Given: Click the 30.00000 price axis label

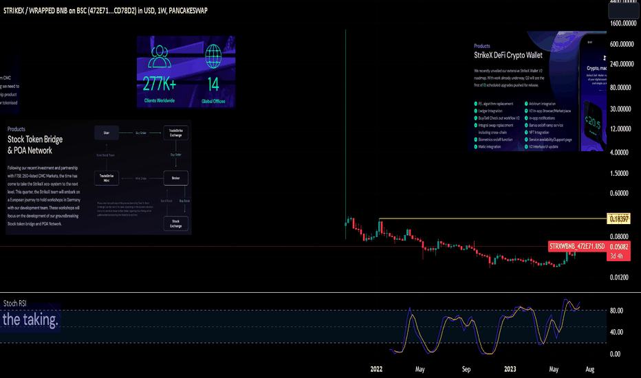Looking at the screenshot, I should [x=620, y=109].
